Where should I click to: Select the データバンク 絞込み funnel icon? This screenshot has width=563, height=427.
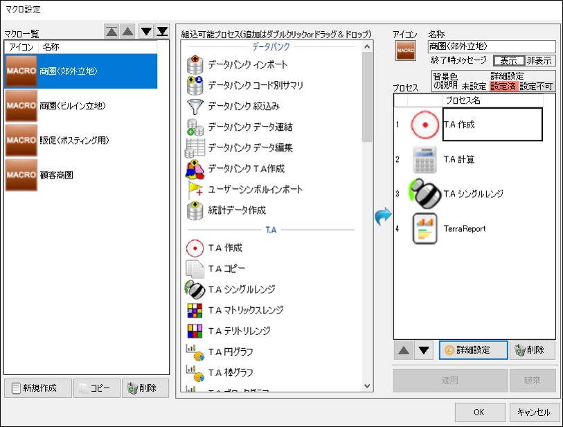[195, 106]
